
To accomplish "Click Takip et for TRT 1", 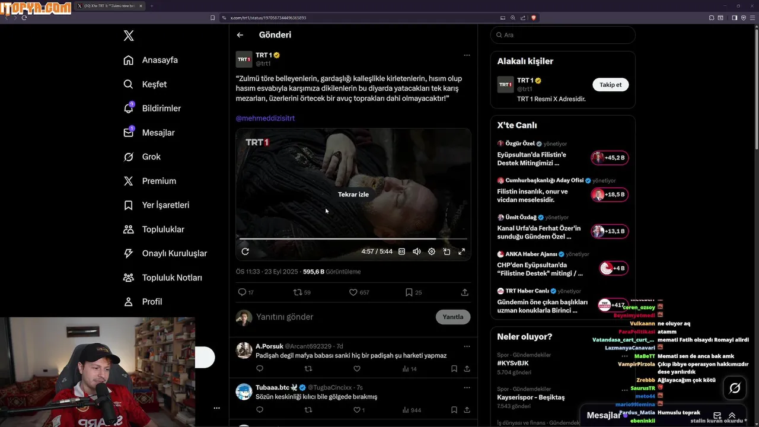I will click(611, 85).
